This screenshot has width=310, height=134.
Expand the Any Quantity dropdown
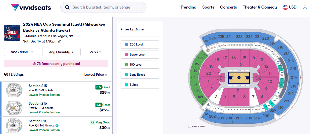(61, 52)
